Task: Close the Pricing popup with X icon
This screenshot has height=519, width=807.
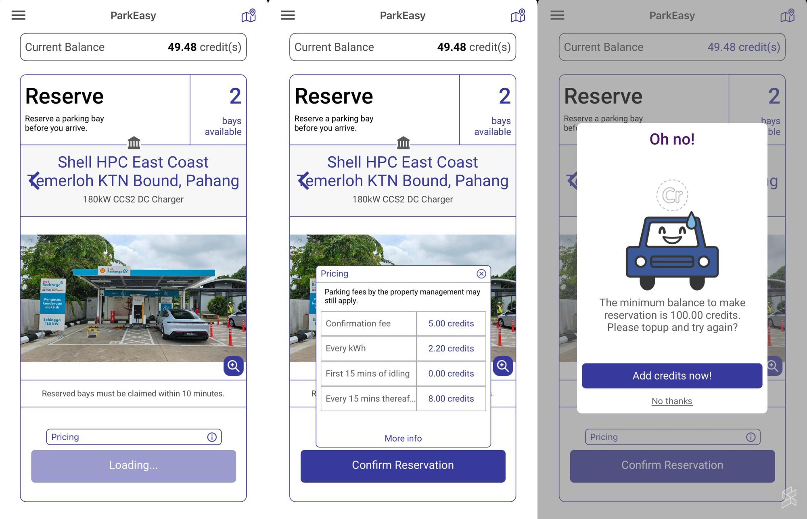Action: 481,274
